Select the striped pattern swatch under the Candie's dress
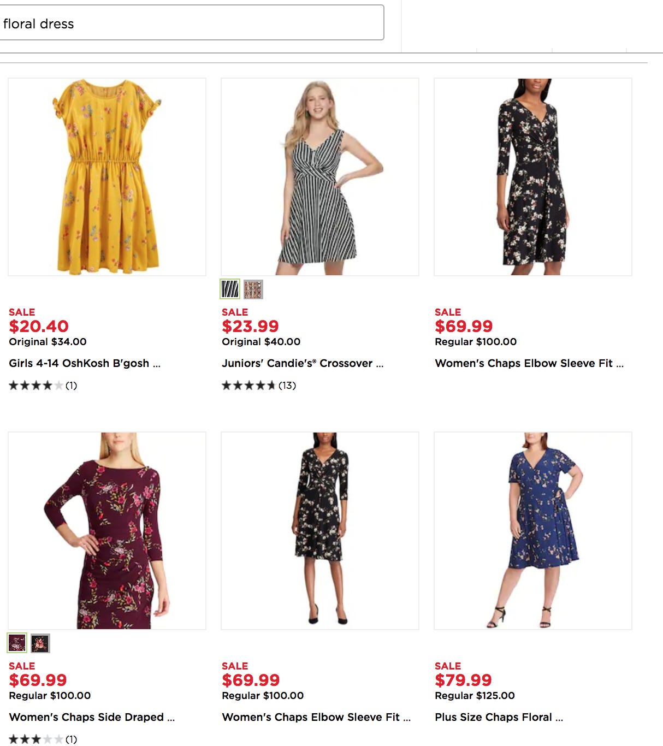The image size is (663, 746). (229, 290)
